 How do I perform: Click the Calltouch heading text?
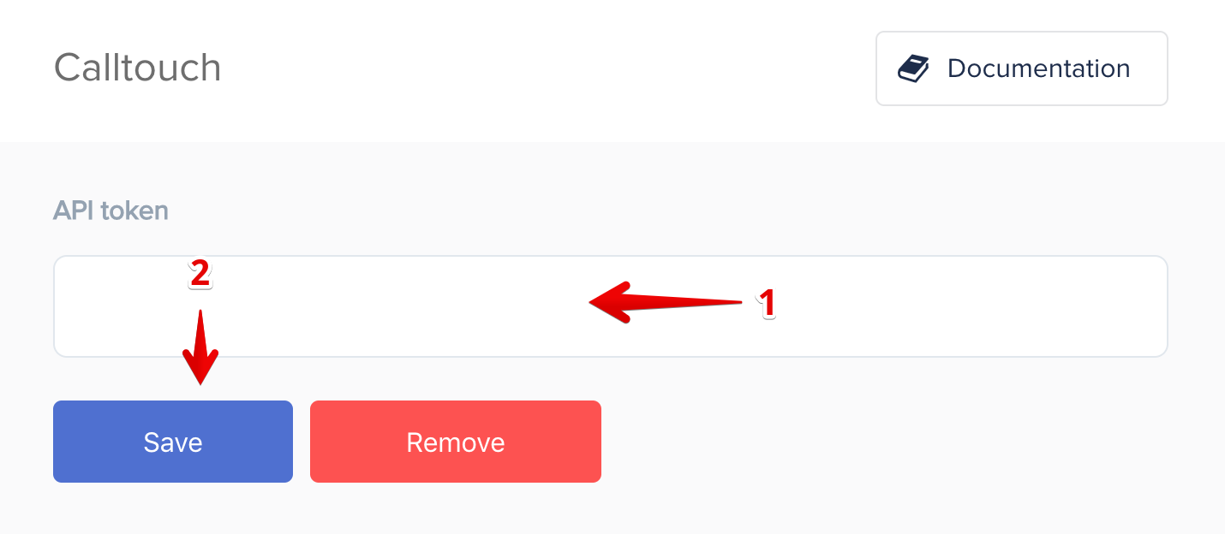(x=137, y=68)
